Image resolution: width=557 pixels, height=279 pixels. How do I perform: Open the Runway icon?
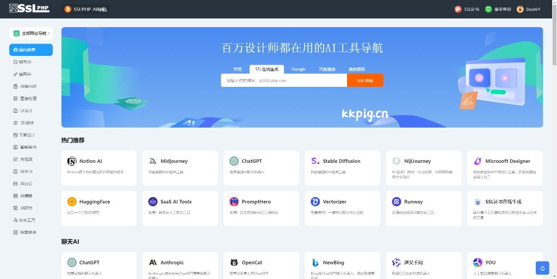tap(397, 202)
